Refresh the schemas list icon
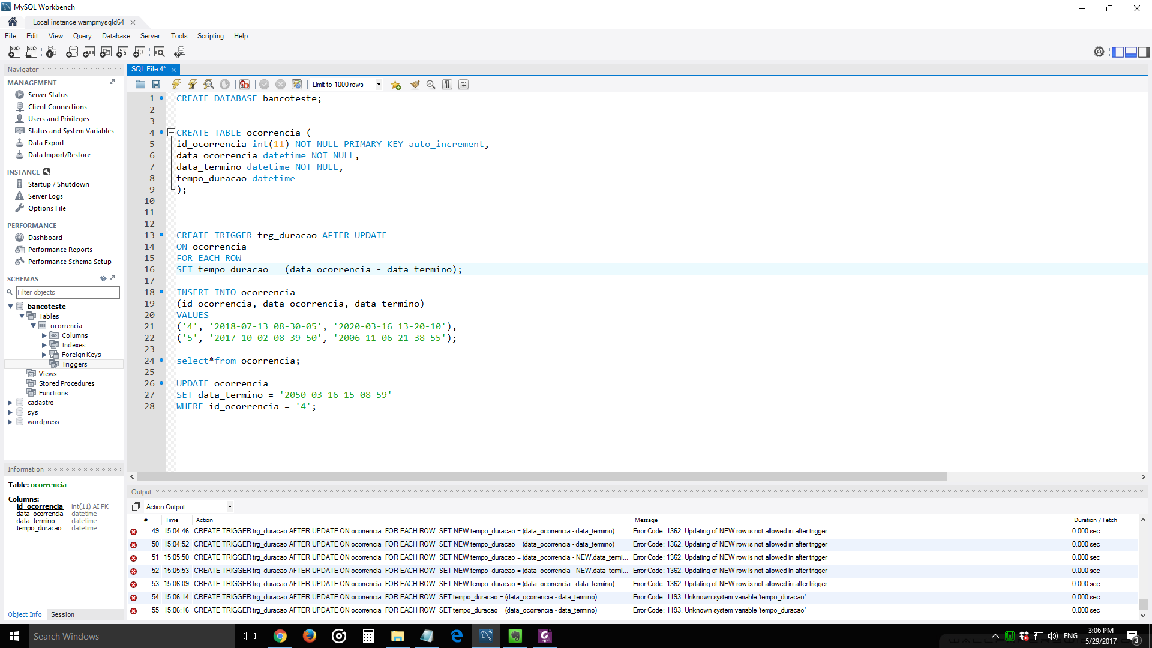Image resolution: width=1152 pixels, height=648 pixels. 103,278
